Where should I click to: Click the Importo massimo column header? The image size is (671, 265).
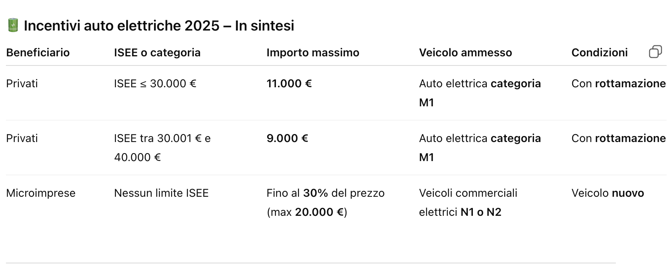click(313, 52)
